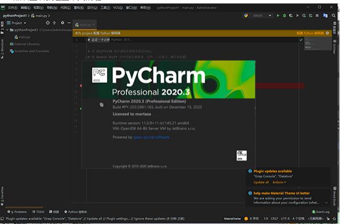
Task: Open the 文件 (File) menu
Action: pyautogui.click(x=13, y=8)
